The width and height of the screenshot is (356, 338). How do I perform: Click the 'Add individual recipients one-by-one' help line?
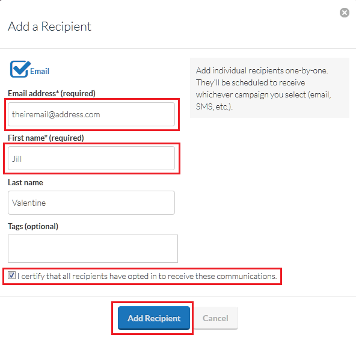[x=262, y=70]
